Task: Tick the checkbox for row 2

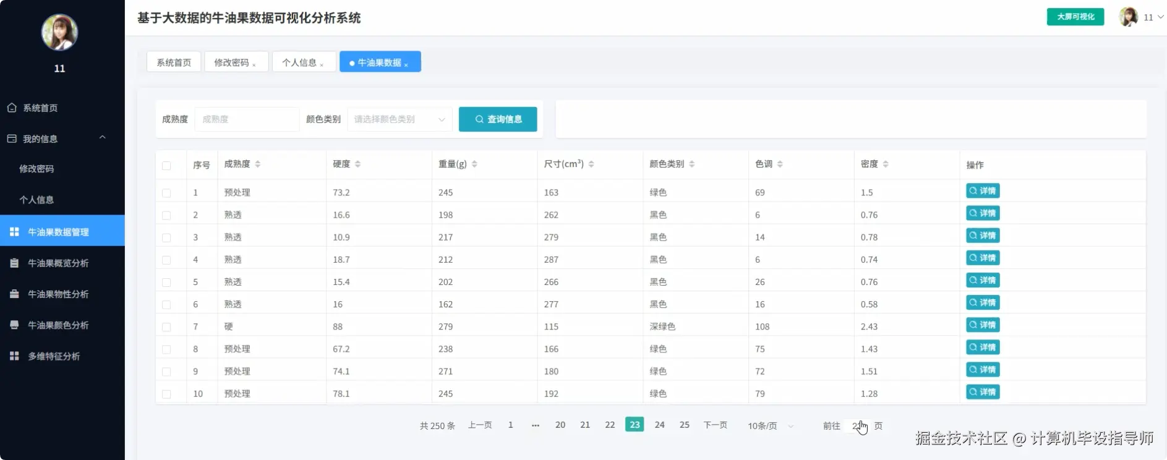Action: pos(166,215)
